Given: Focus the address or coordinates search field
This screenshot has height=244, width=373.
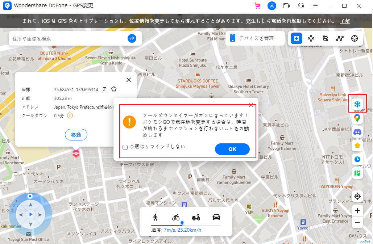Looking at the screenshot, I should point(66,38).
